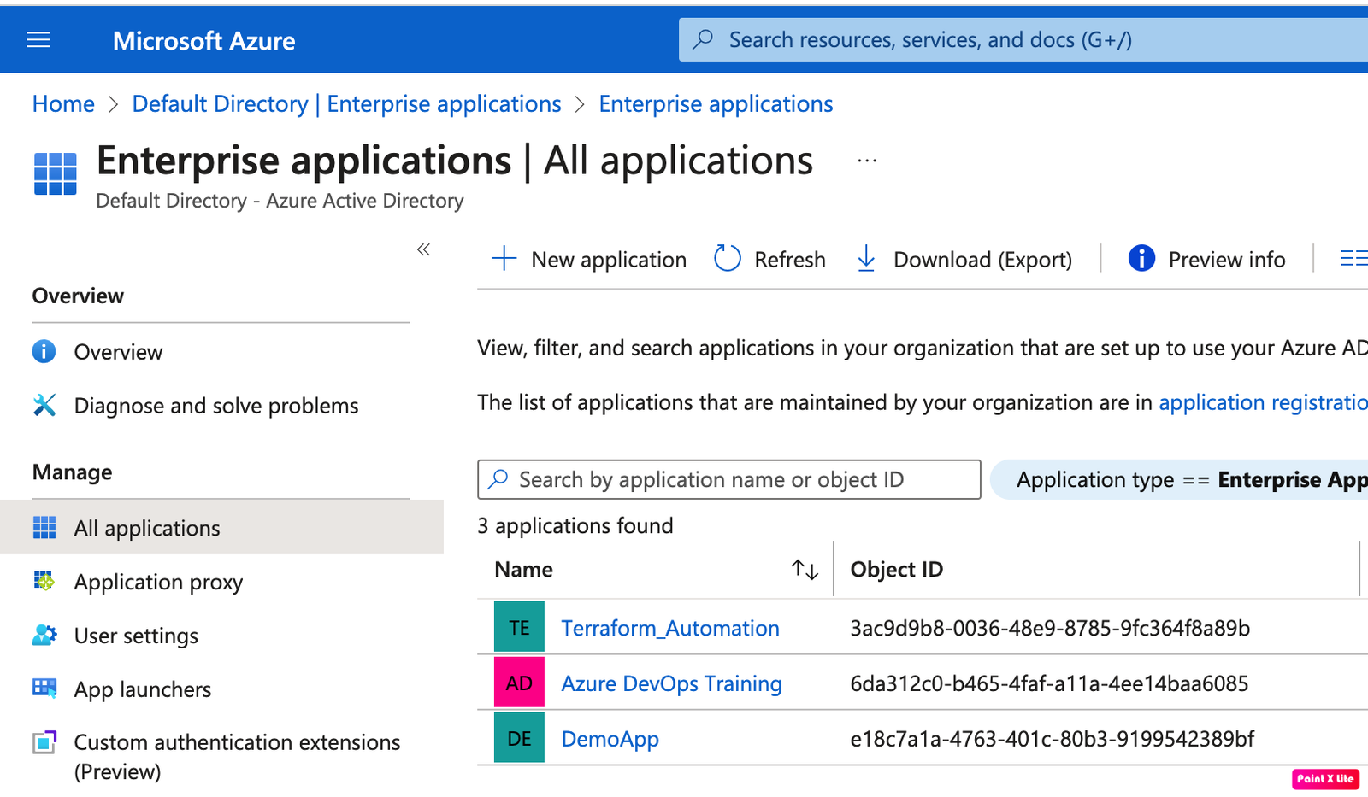Click the App launchers icon
Screen dimensions: 1368x797
pos(44,689)
